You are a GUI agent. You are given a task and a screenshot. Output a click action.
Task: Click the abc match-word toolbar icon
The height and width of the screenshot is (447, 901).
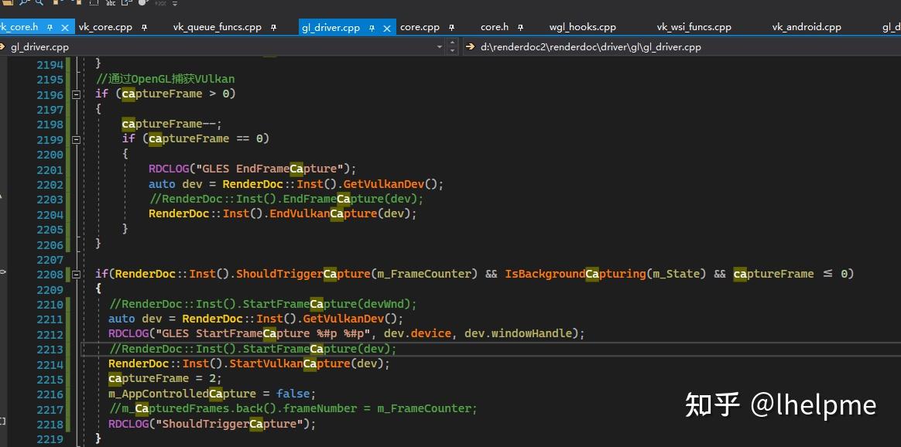(110, 3)
